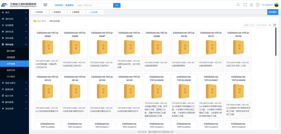Screen dimensions: 281x134
Task: Toggle the hamburger sidebar collapse icon
Action: click(45, 5)
